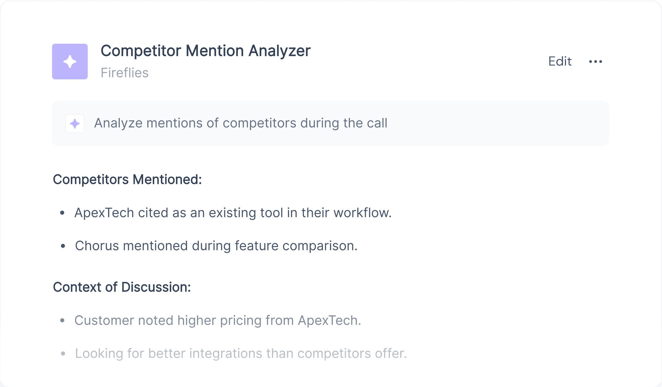
Task: Click the bullet dot before 'Looking for better'
Action: click(x=63, y=354)
